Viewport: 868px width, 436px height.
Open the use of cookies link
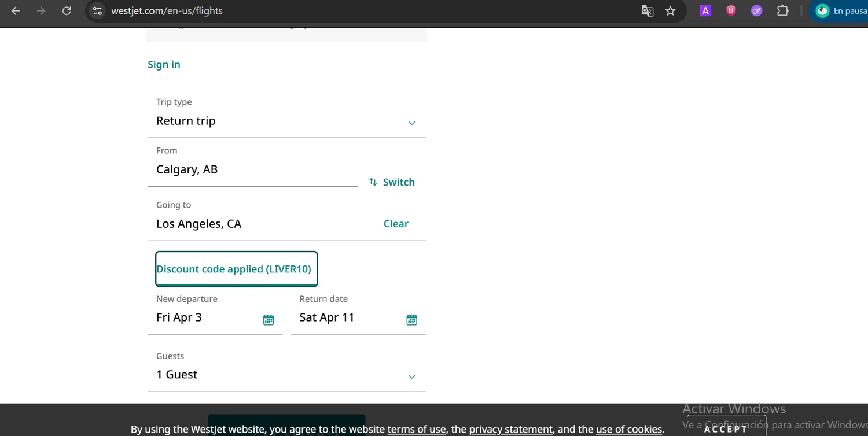tap(629, 429)
